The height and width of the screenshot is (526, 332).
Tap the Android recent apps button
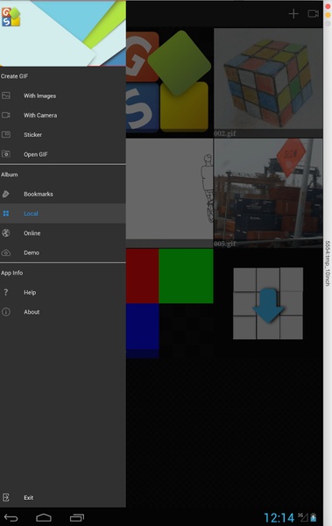click(77, 517)
